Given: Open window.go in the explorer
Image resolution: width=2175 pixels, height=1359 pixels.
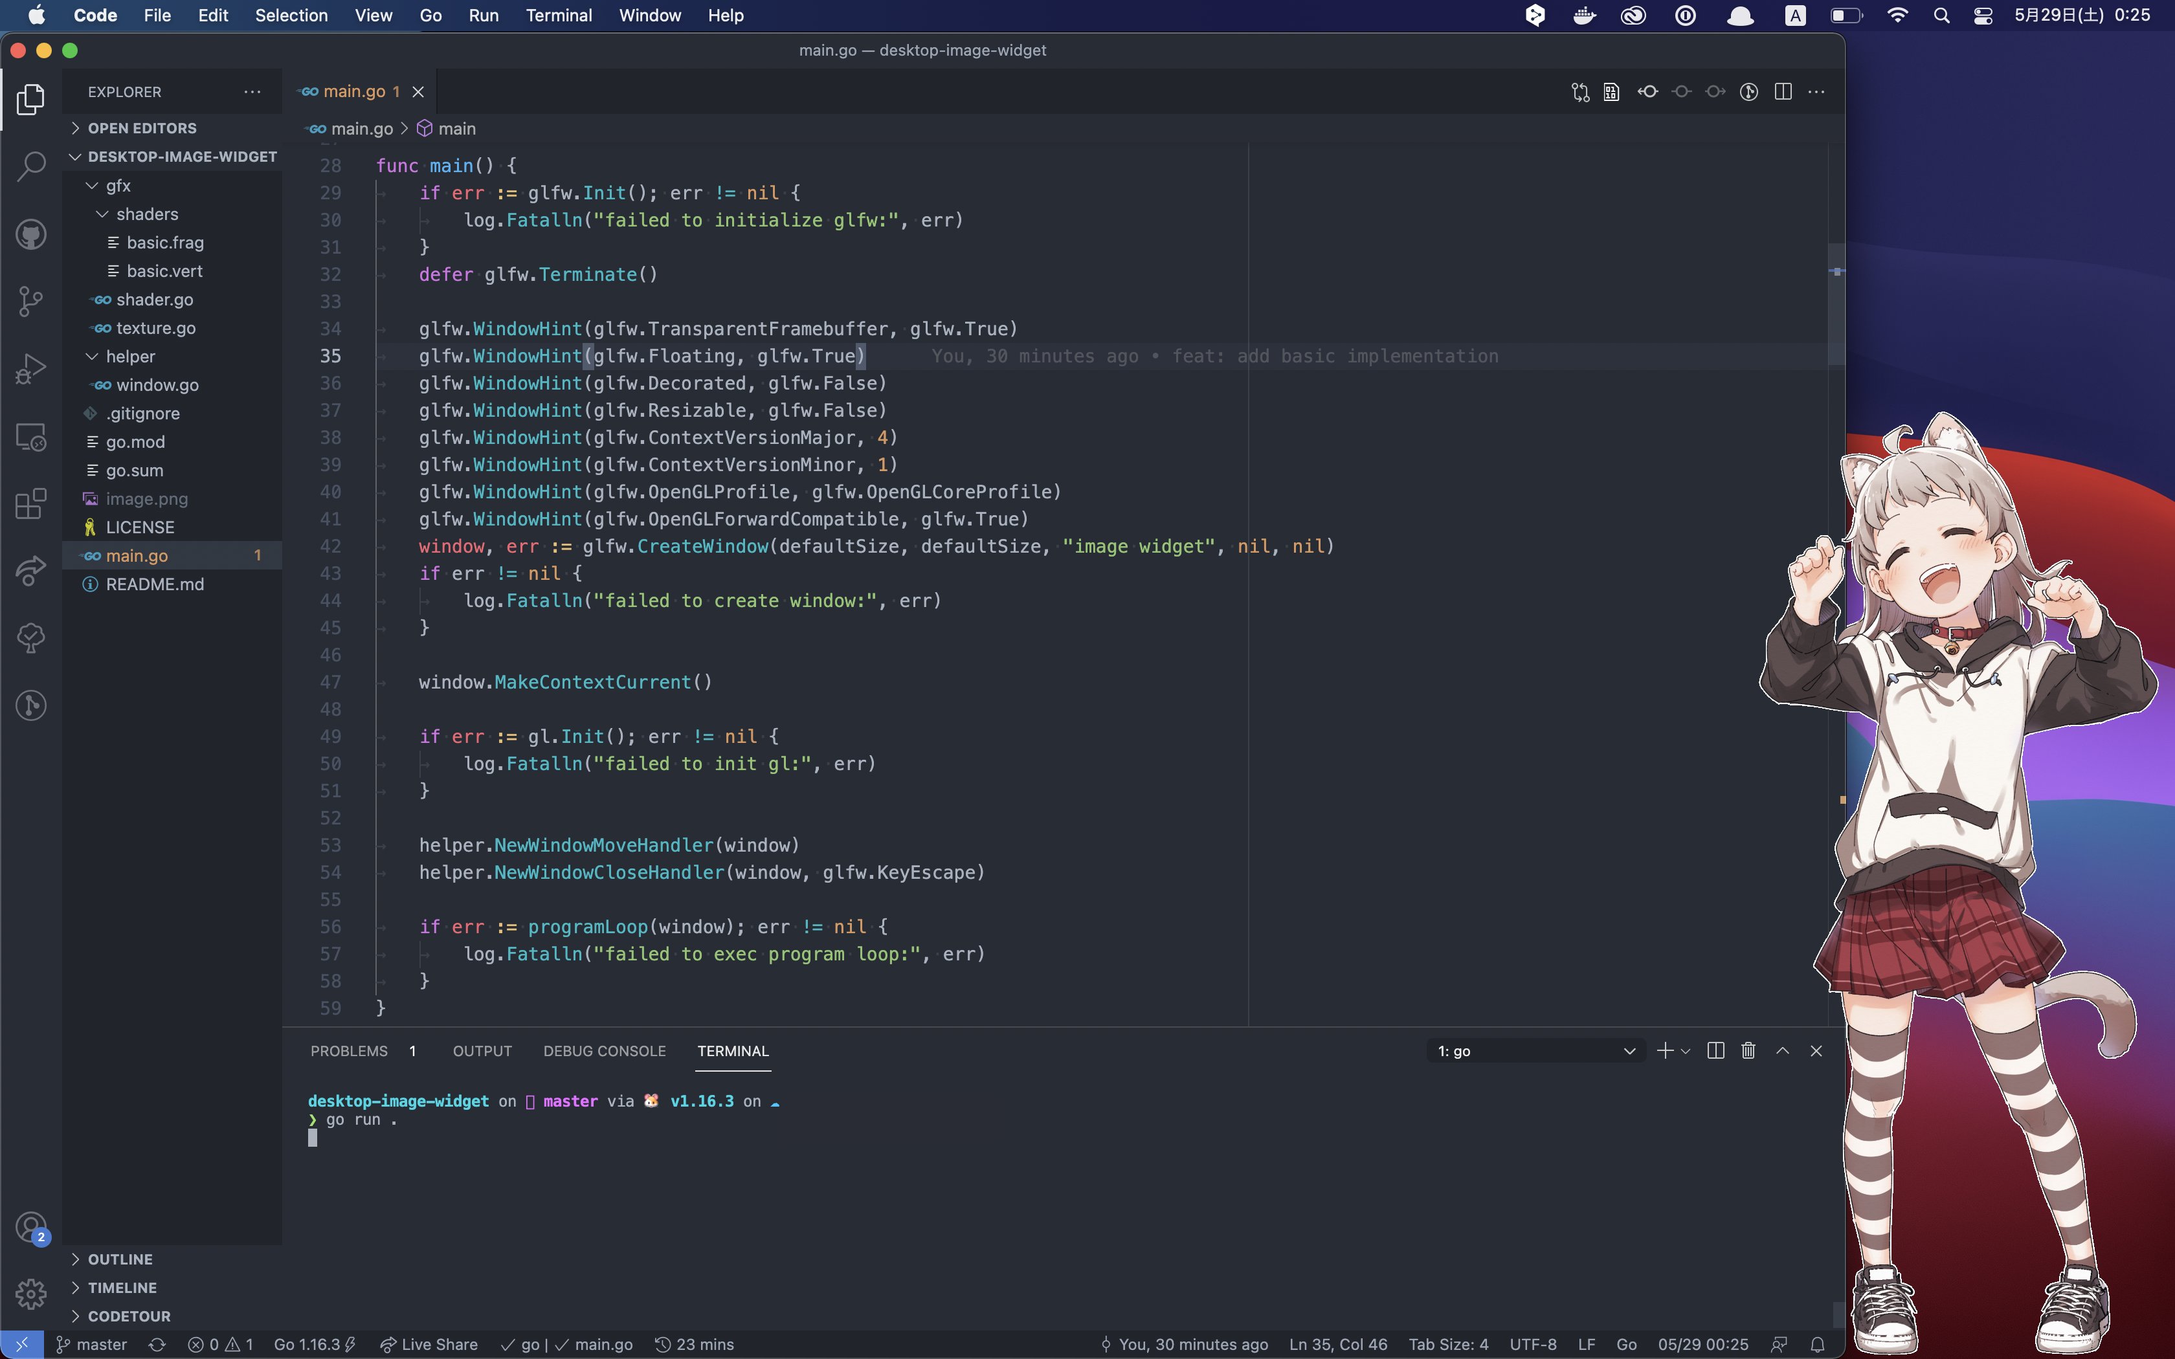Looking at the screenshot, I should coord(157,384).
